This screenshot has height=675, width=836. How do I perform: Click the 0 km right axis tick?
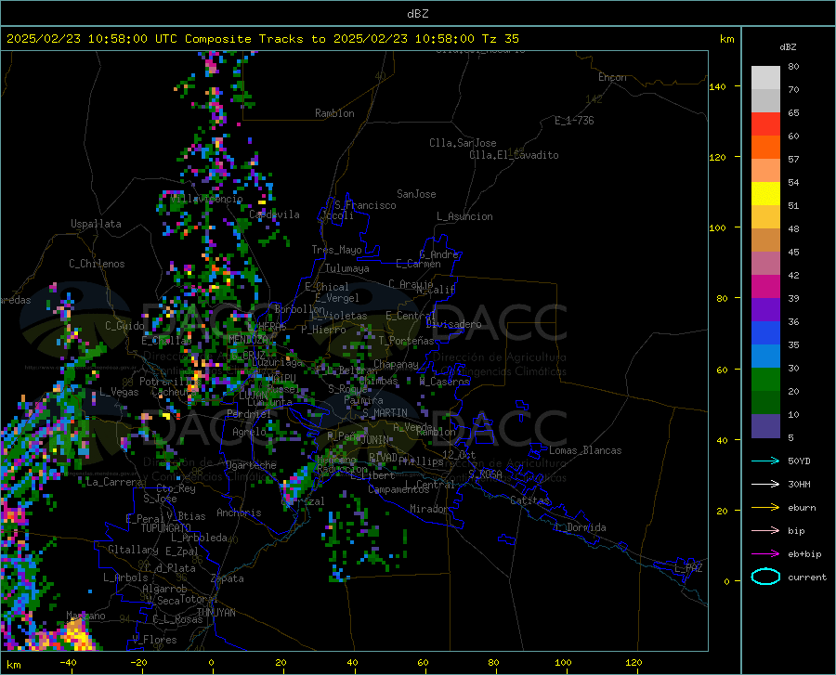726,581
